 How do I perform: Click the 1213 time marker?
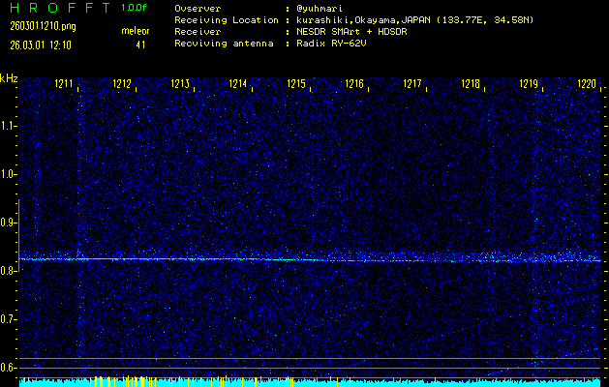[x=181, y=85]
